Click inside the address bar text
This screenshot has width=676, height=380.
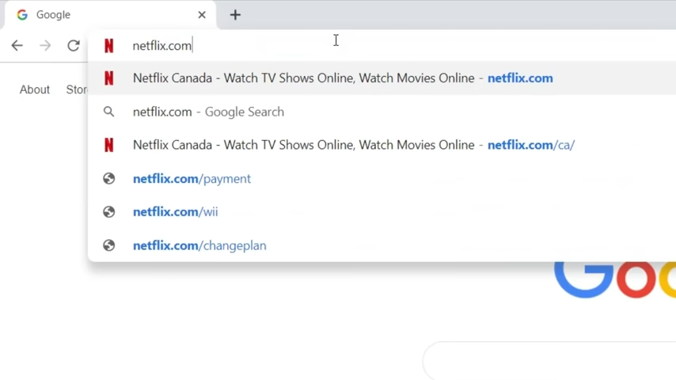tap(162, 46)
